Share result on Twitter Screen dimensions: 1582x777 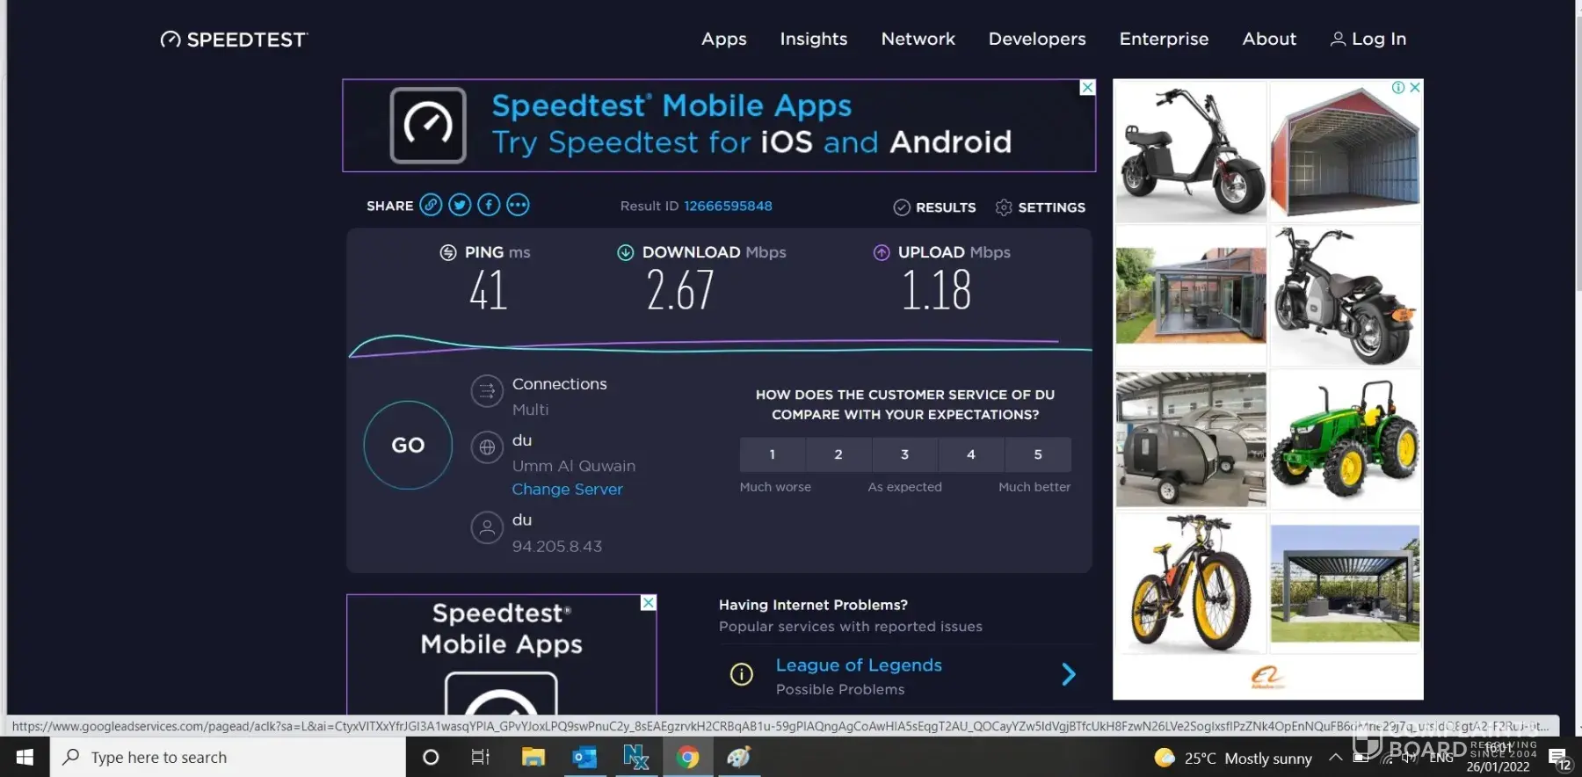pyautogui.click(x=460, y=206)
